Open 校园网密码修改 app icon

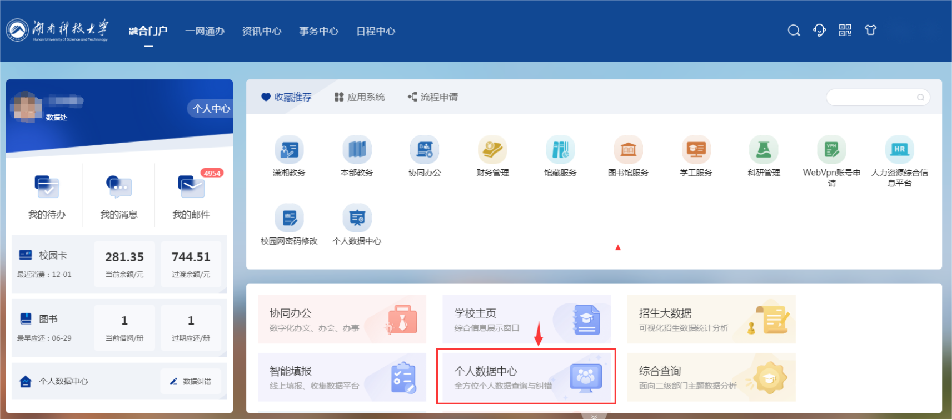pyautogui.click(x=289, y=219)
